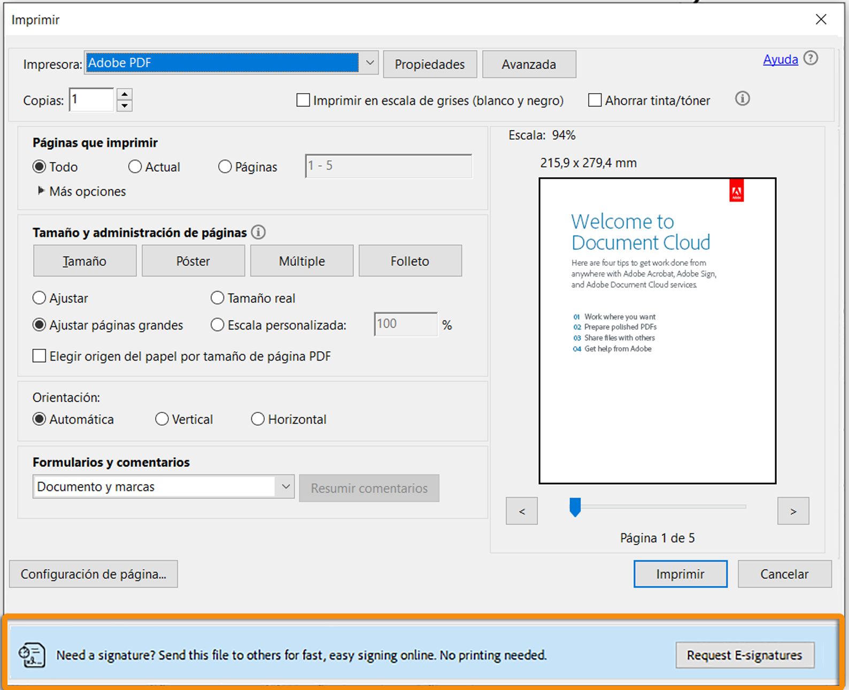
Task: Toggle the Ahorrar tinta/tóner checkbox
Action: coord(595,100)
